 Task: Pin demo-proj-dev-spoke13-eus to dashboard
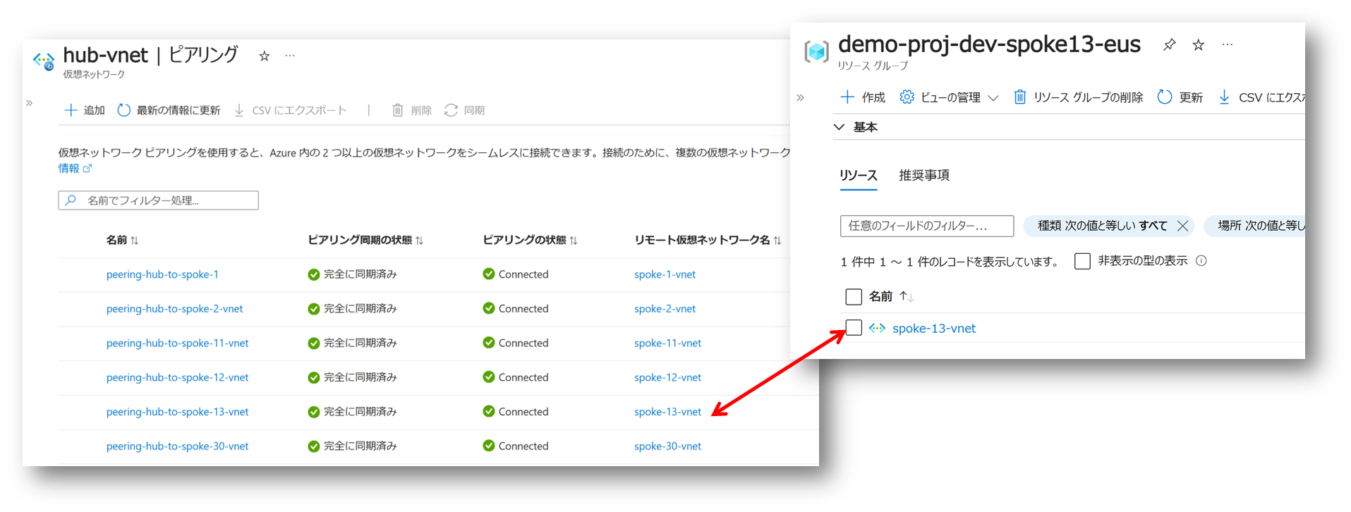coord(1169,44)
